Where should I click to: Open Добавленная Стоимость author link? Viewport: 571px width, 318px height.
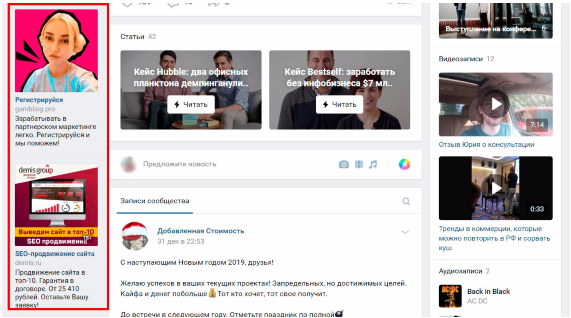(200, 231)
